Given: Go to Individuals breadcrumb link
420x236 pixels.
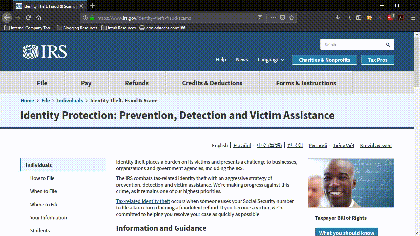Looking at the screenshot, I should coord(70,101).
